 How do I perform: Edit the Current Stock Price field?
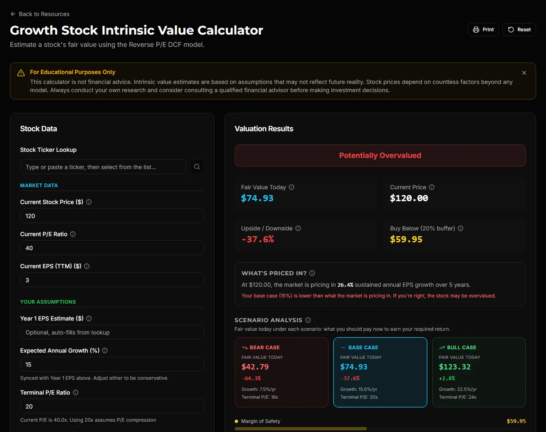point(112,216)
